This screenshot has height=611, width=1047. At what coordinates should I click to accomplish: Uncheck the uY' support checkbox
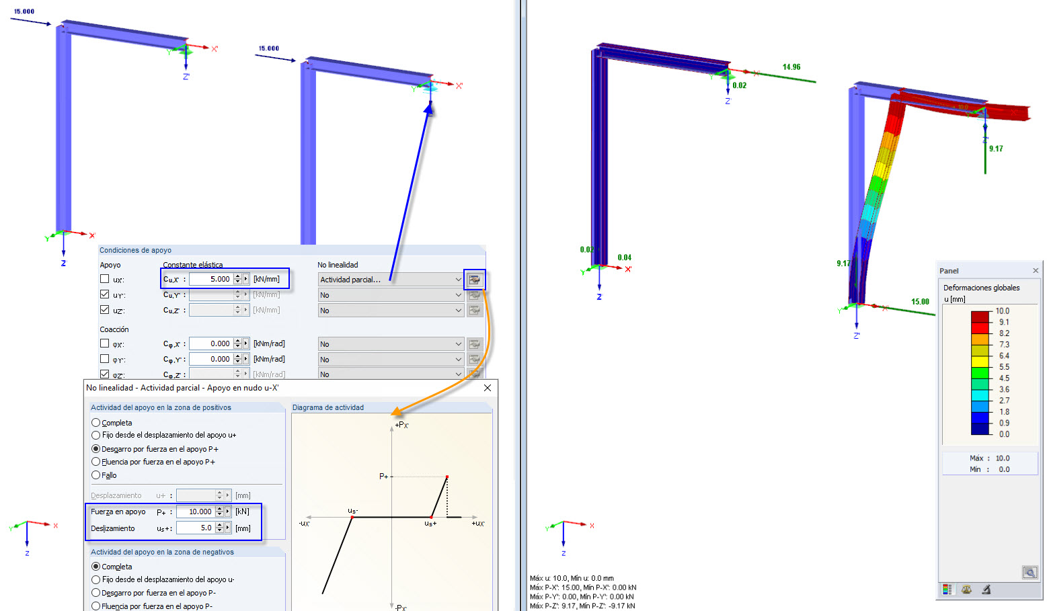104,294
